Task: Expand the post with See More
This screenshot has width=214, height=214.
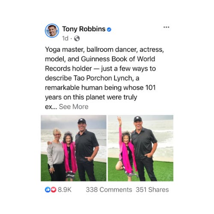Action: point(74,107)
